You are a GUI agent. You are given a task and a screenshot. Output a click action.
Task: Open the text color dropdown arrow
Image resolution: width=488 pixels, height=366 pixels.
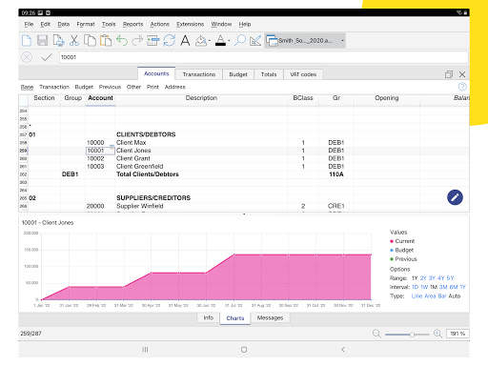[x=229, y=41]
